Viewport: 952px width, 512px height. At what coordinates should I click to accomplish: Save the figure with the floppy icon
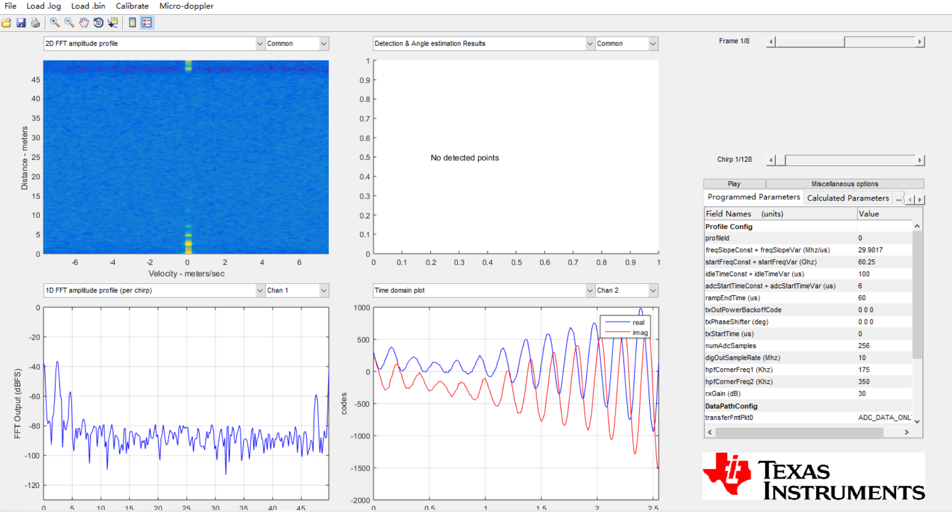(21, 23)
